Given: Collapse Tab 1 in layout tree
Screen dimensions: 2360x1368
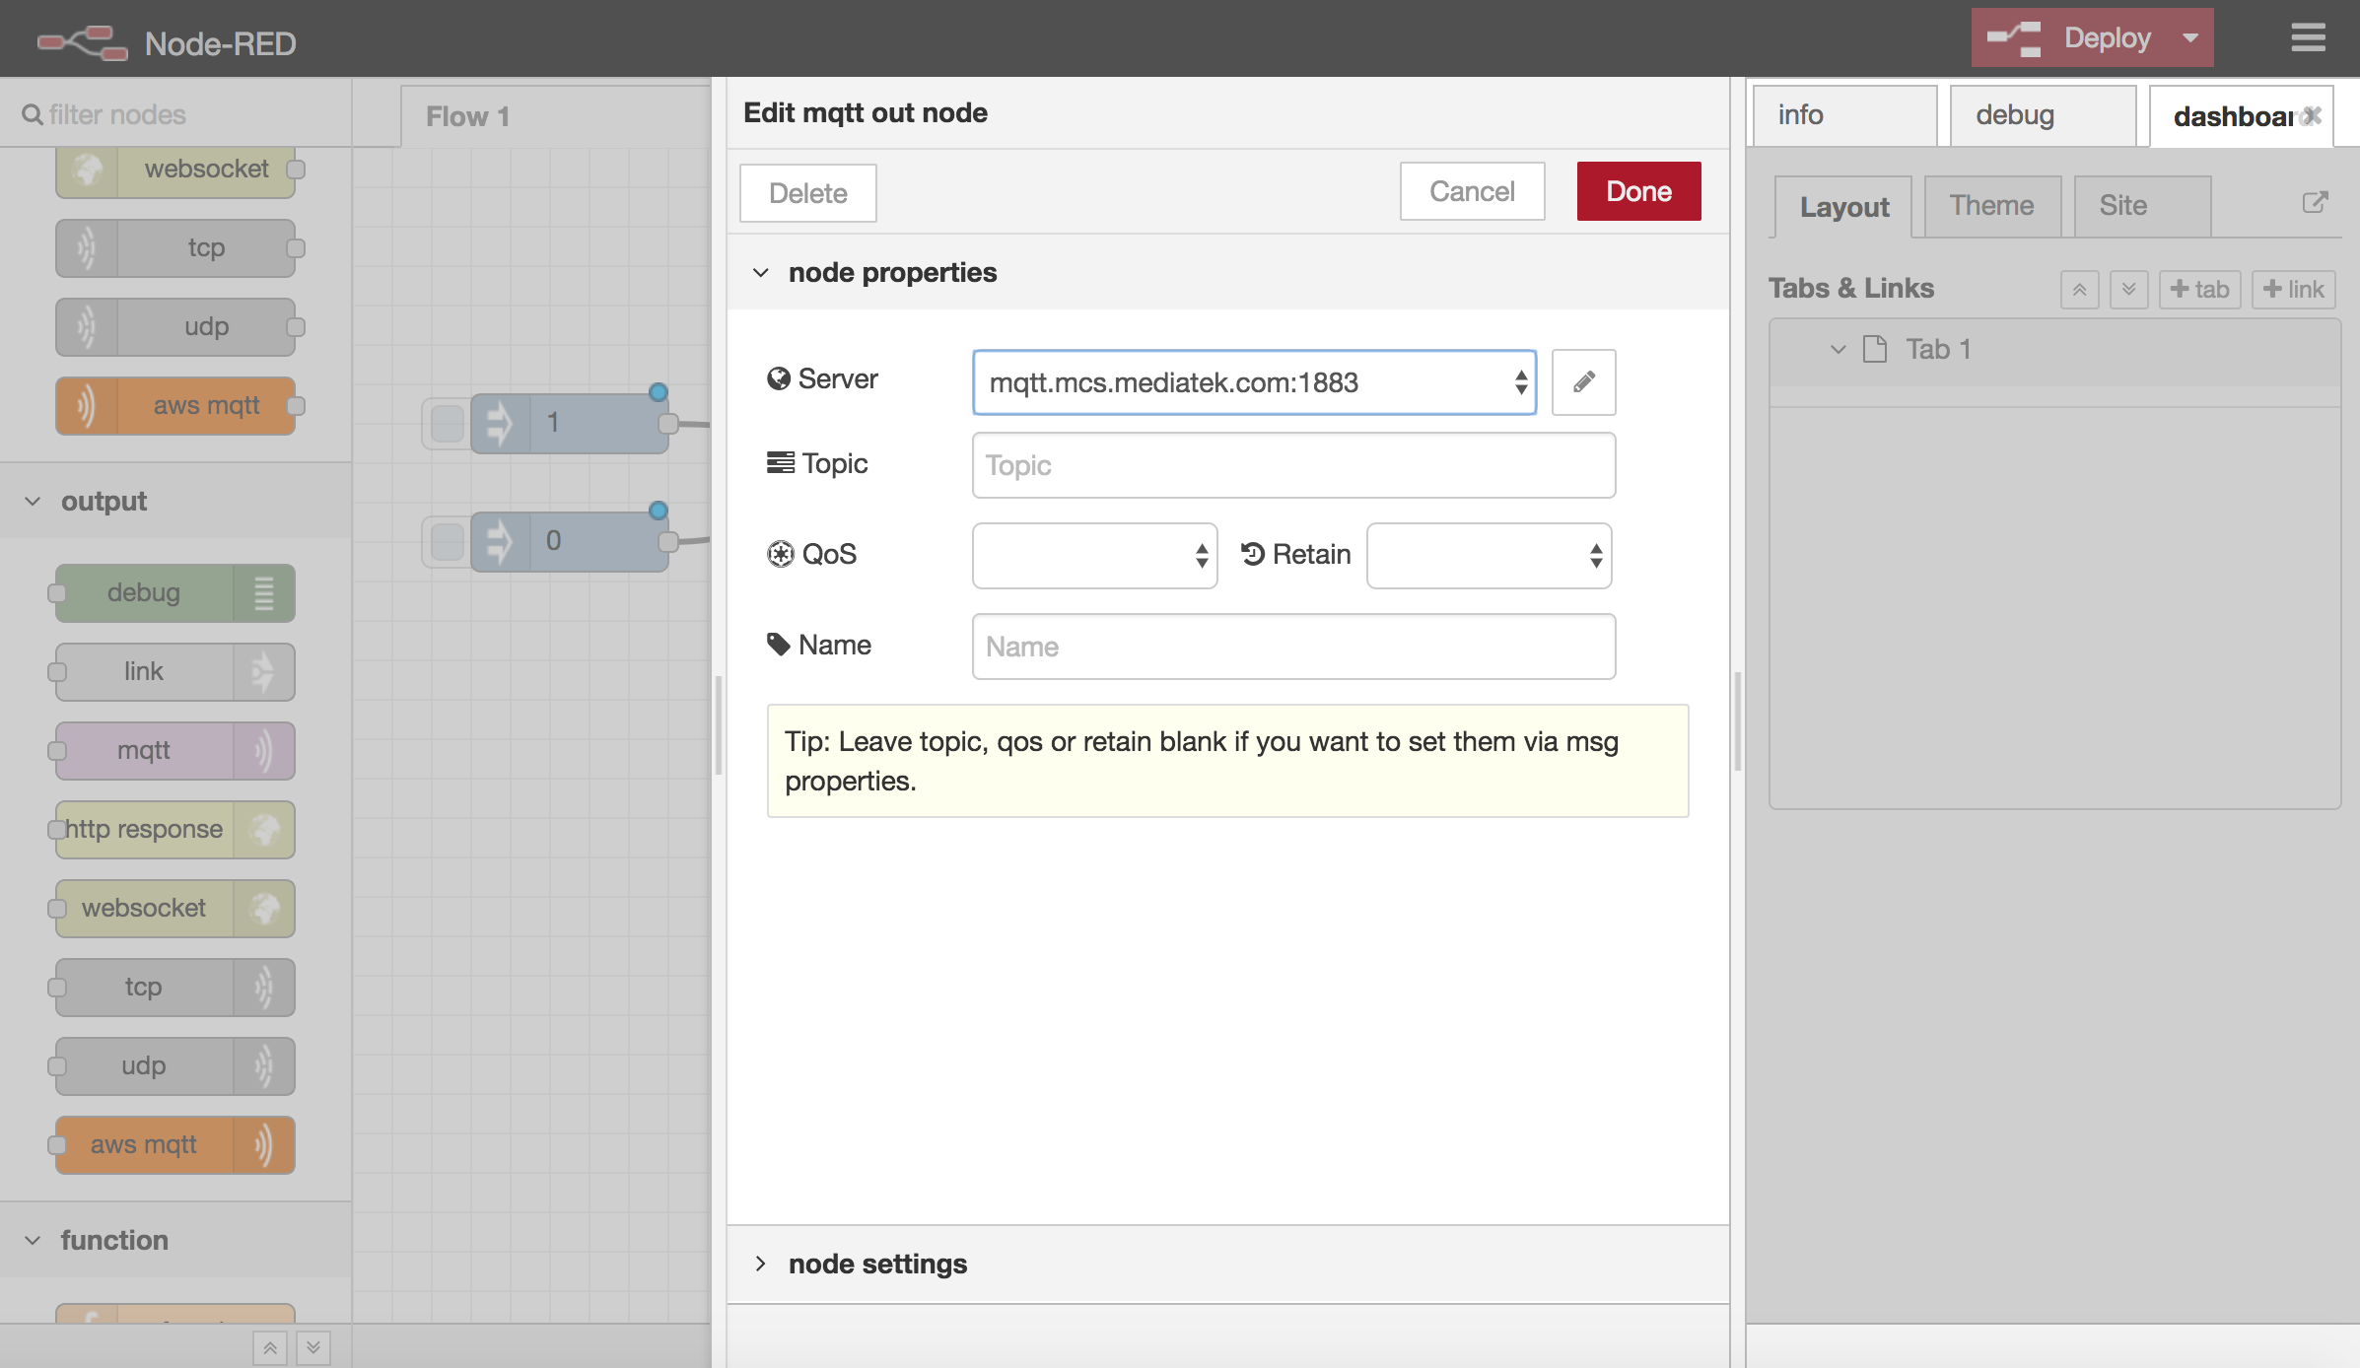Looking at the screenshot, I should tap(1838, 350).
